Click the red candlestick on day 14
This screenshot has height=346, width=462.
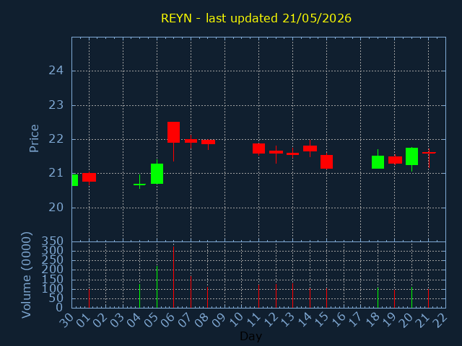[x=310, y=148]
